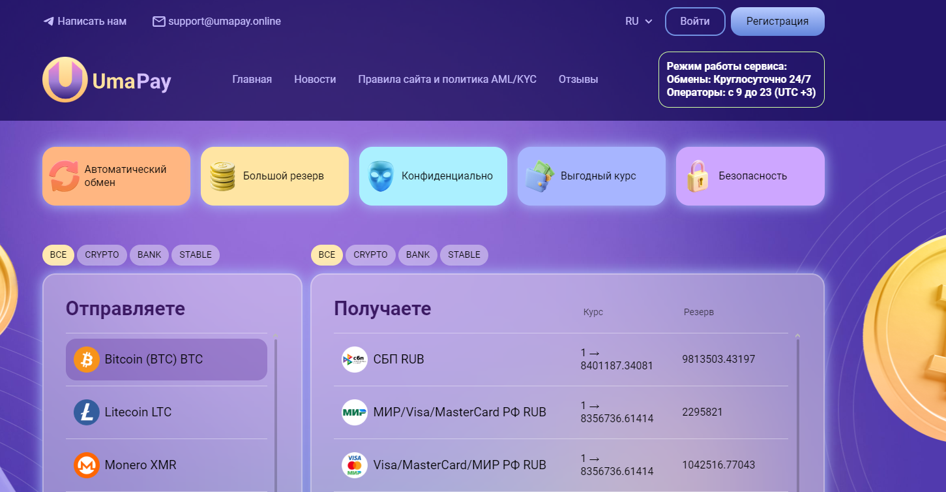Choose МИР/Visa/MasterCard РФ RUB to receive

coord(561,412)
